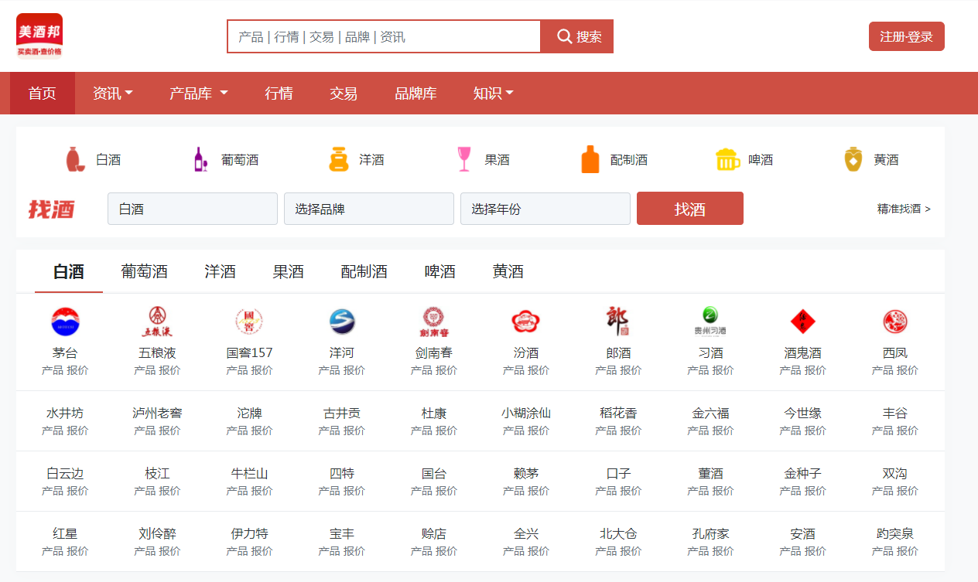978x582 pixels.
Task: Click the red 找酒 search button
Action: [690, 209]
